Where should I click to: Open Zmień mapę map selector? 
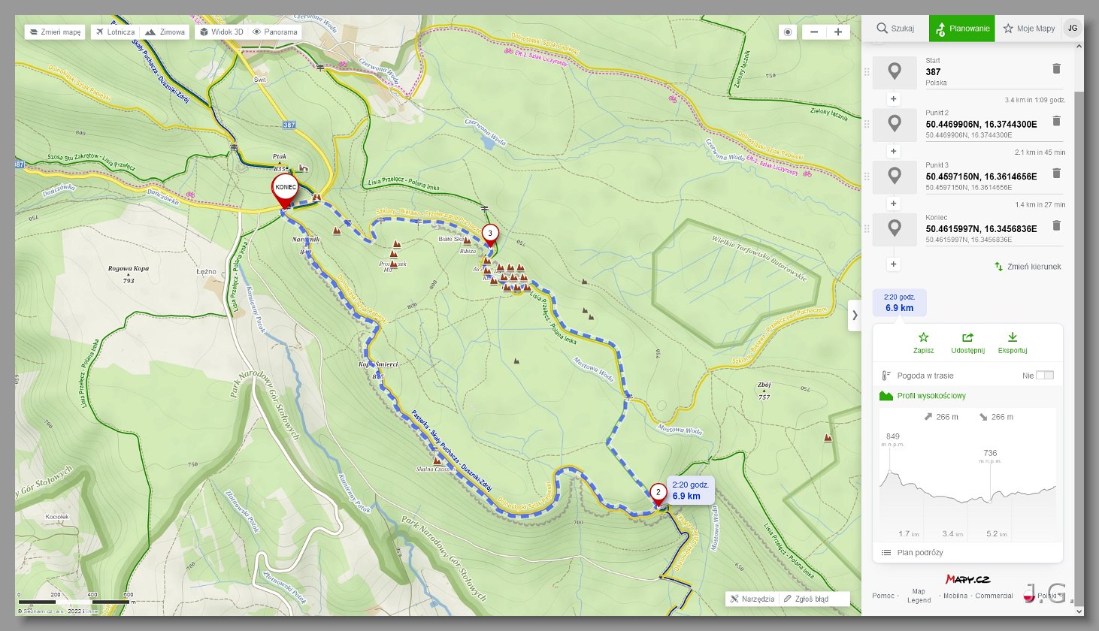(56, 32)
